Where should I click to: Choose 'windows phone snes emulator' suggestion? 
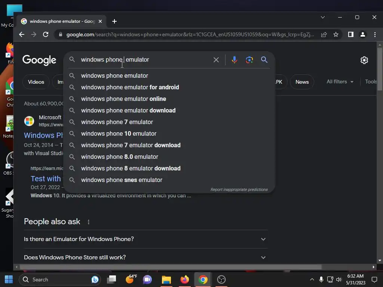[x=169, y=180]
